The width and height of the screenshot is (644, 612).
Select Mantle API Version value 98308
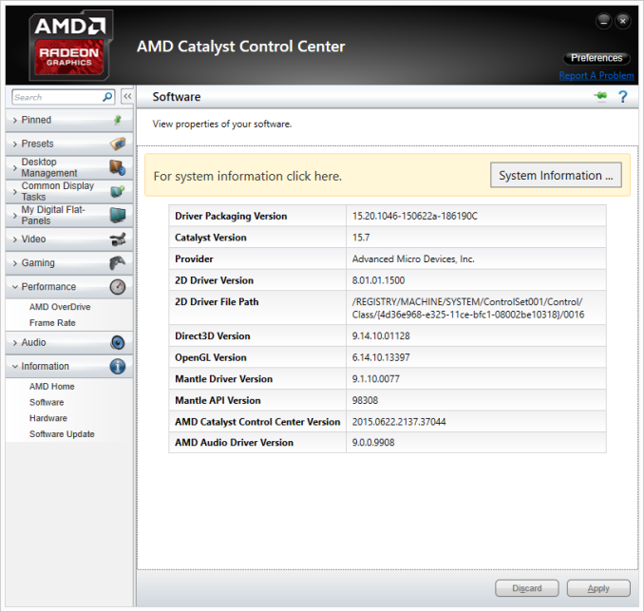pos(365,400)
